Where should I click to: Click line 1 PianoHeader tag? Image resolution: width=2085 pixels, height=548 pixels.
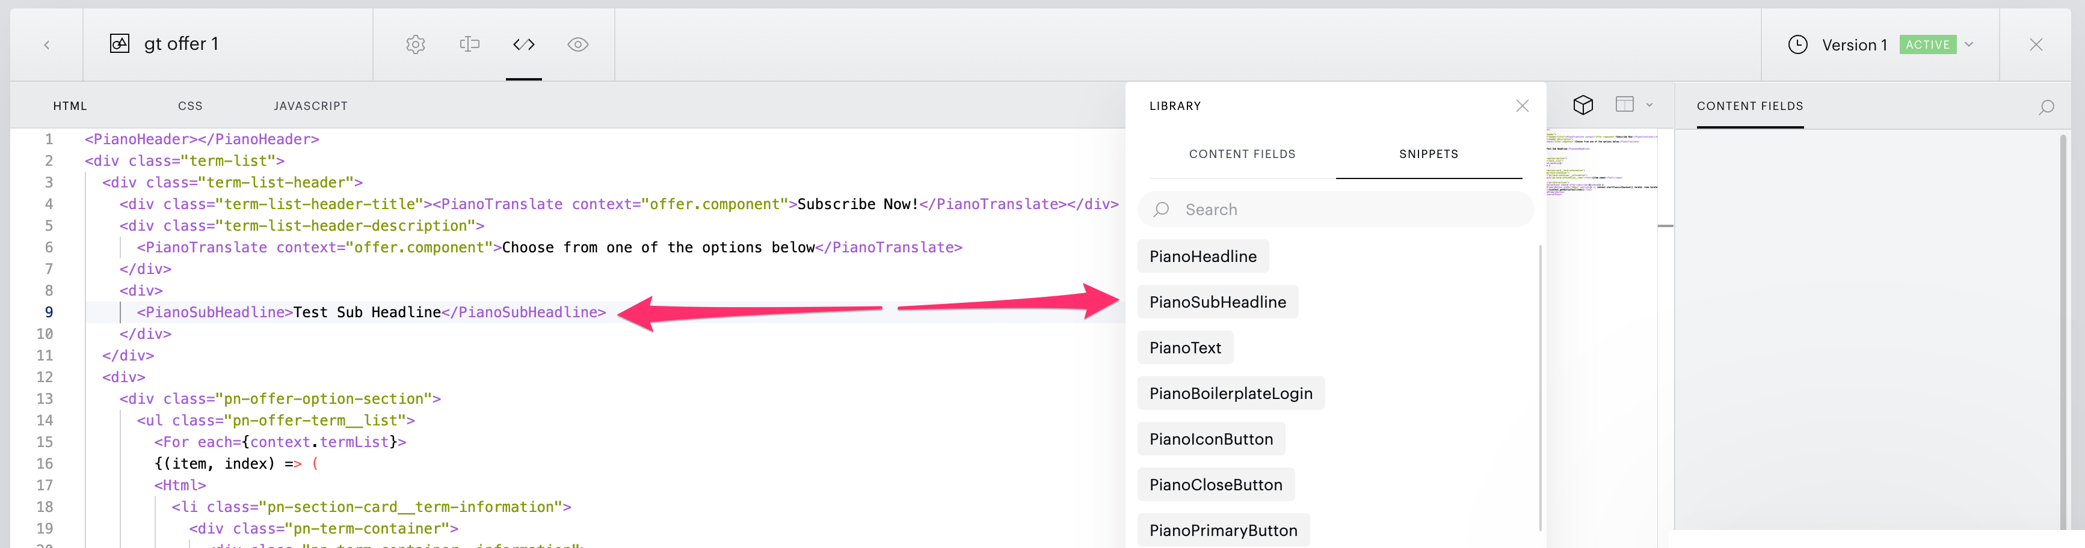(x=202, y=139)
